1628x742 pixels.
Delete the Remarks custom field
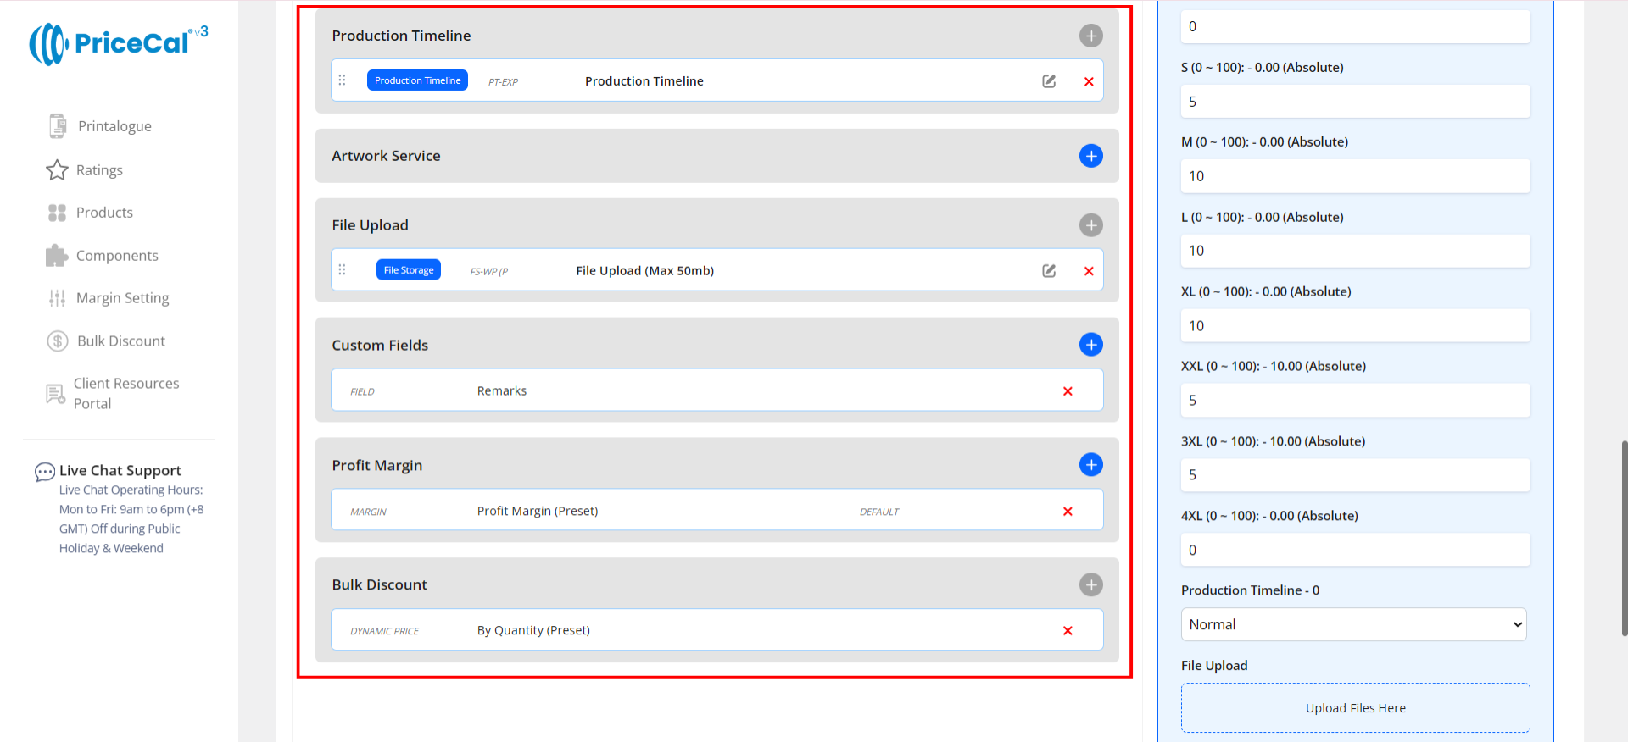tap(1068, 391)
